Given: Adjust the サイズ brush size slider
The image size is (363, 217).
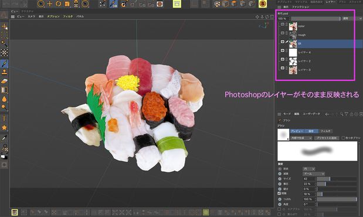Looking at the screenshot, I should tap(337, 179).
